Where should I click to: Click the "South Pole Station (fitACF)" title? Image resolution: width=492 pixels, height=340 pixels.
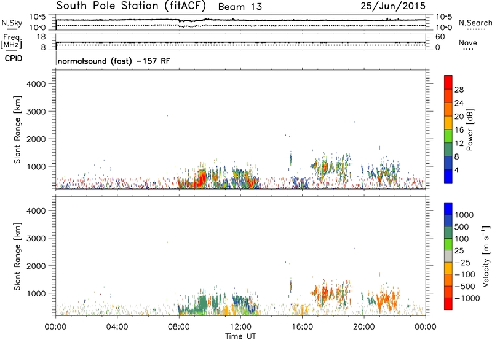coord(131,6)
